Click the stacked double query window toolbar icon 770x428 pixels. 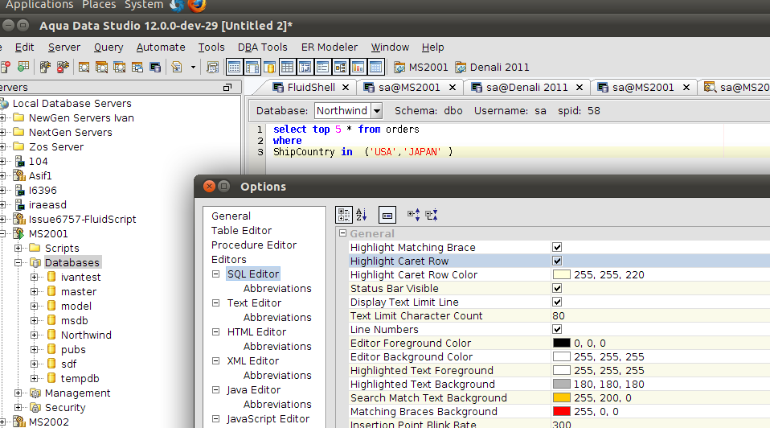(x=101, y=67)
